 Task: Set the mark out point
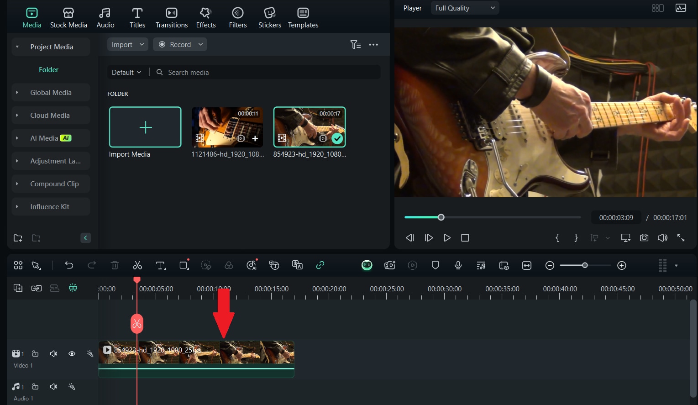click(x=576, y=237)
